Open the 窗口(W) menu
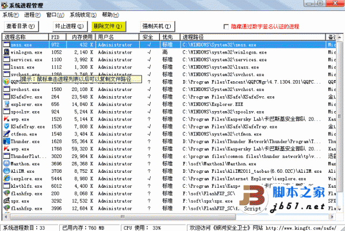 pos(55,15)
